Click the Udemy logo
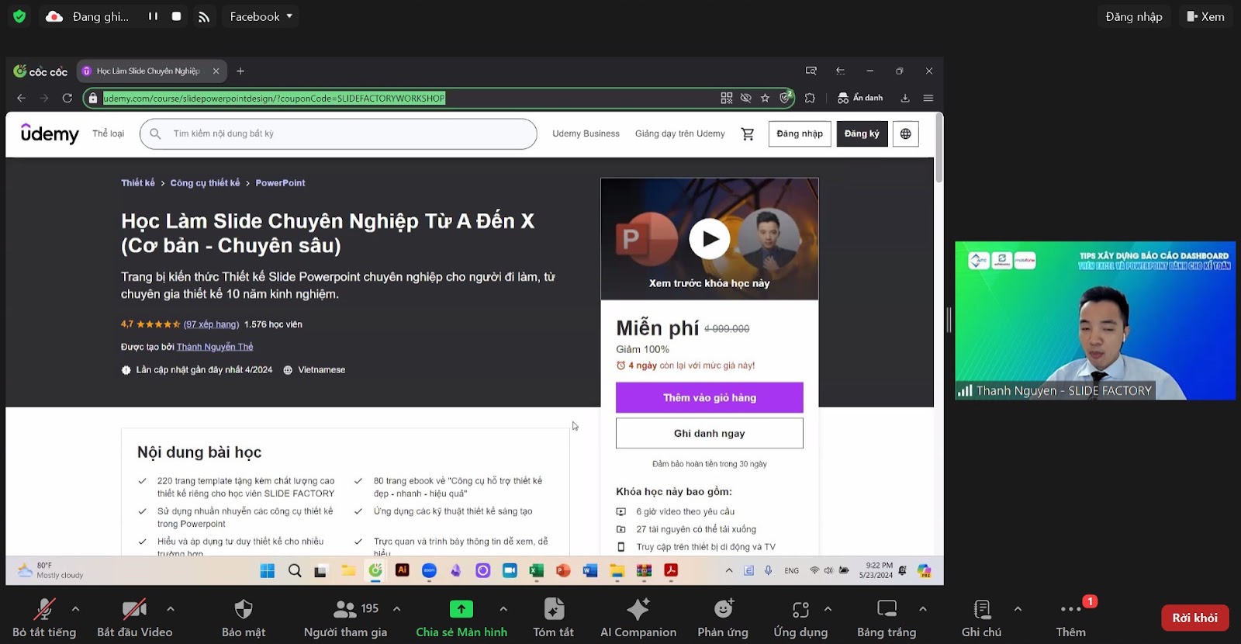 50,133
